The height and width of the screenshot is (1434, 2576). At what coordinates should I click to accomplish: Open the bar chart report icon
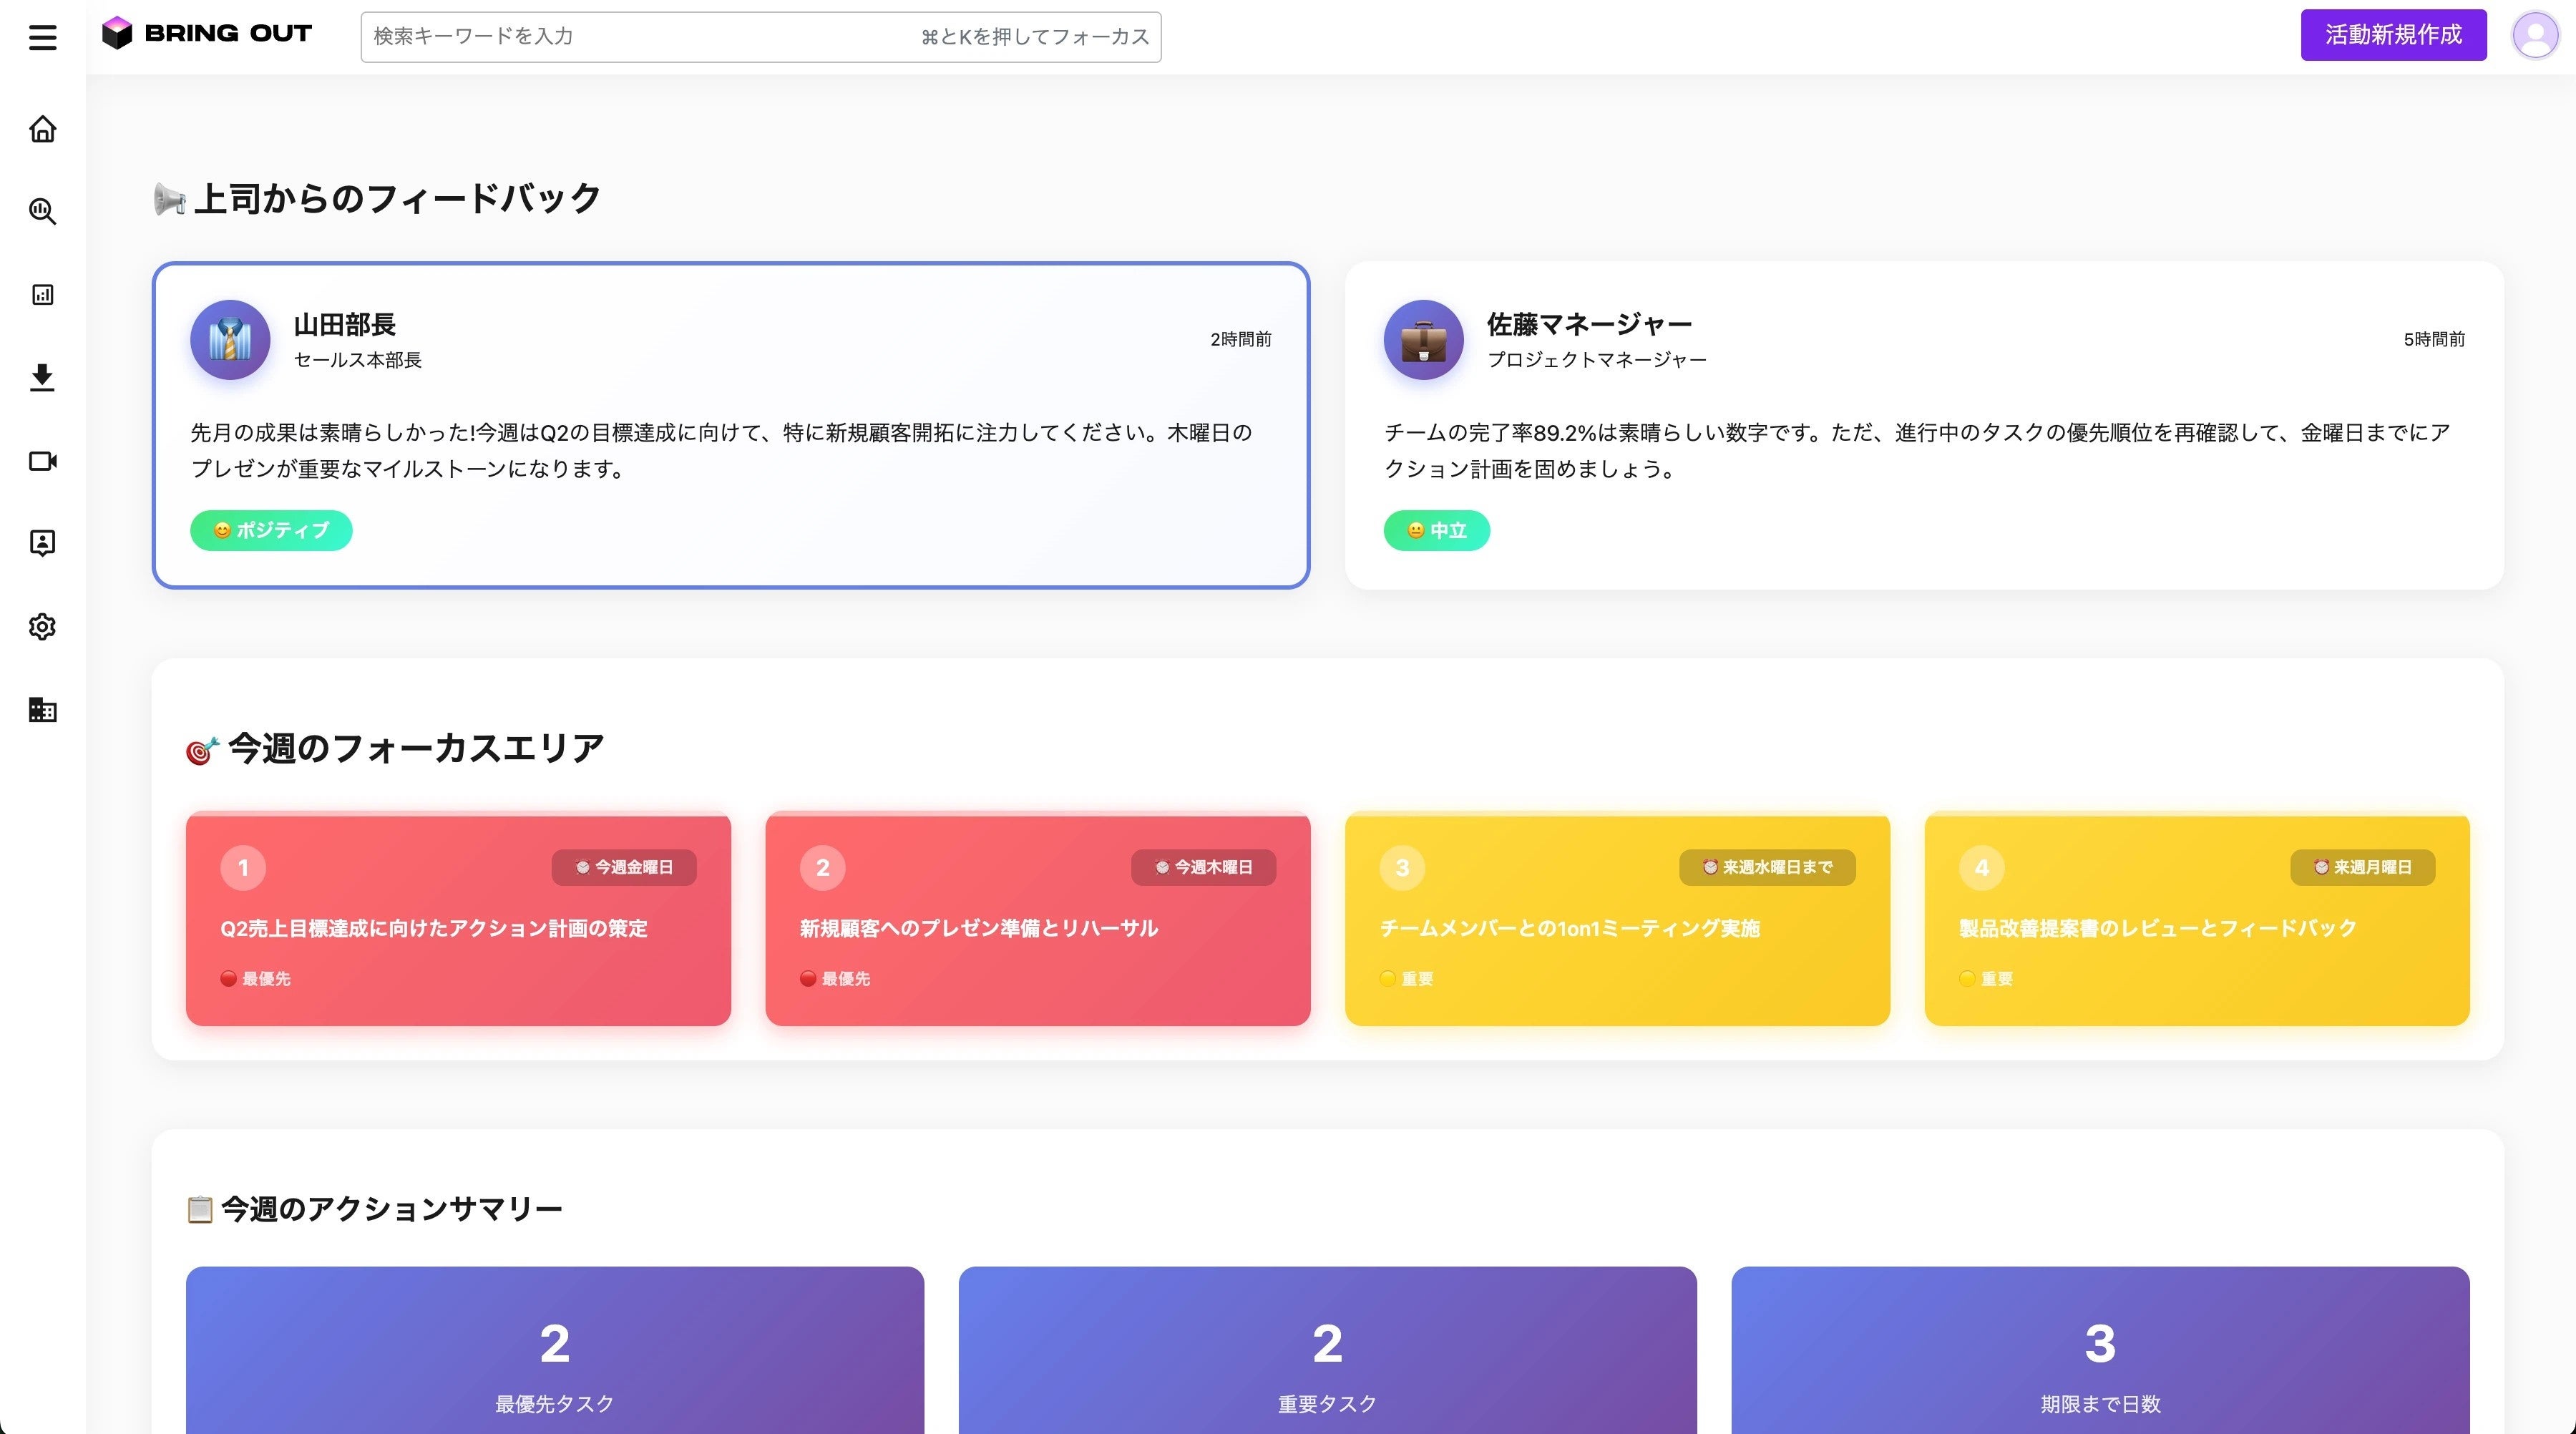tap(42, 294)
